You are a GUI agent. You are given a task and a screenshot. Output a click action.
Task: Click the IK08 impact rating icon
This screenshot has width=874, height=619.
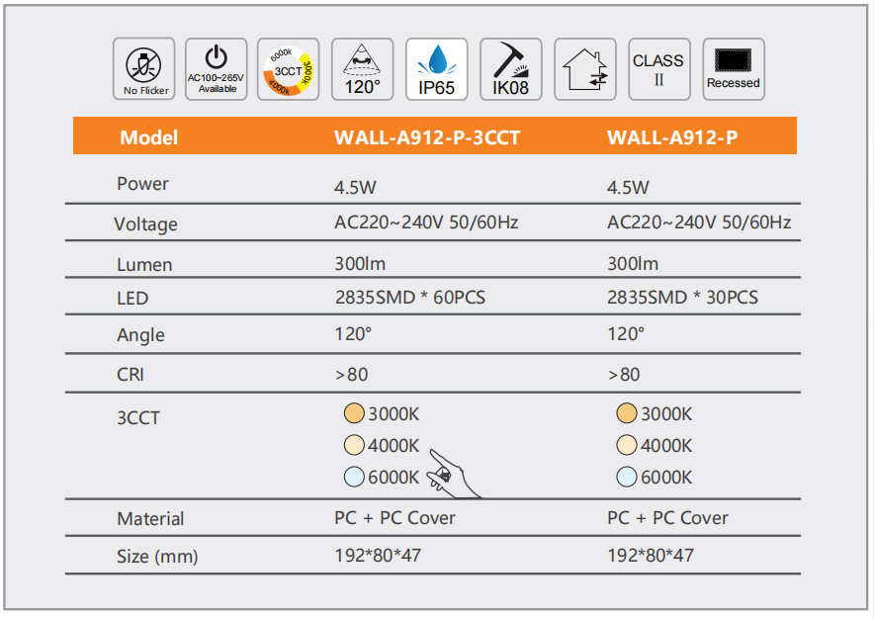click(510, 69)
